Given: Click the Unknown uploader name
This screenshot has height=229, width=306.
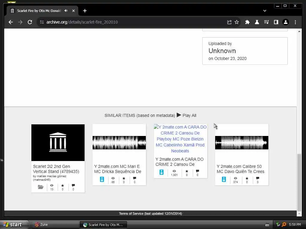Looking at the screenshot, I should [x=222, y=51].
